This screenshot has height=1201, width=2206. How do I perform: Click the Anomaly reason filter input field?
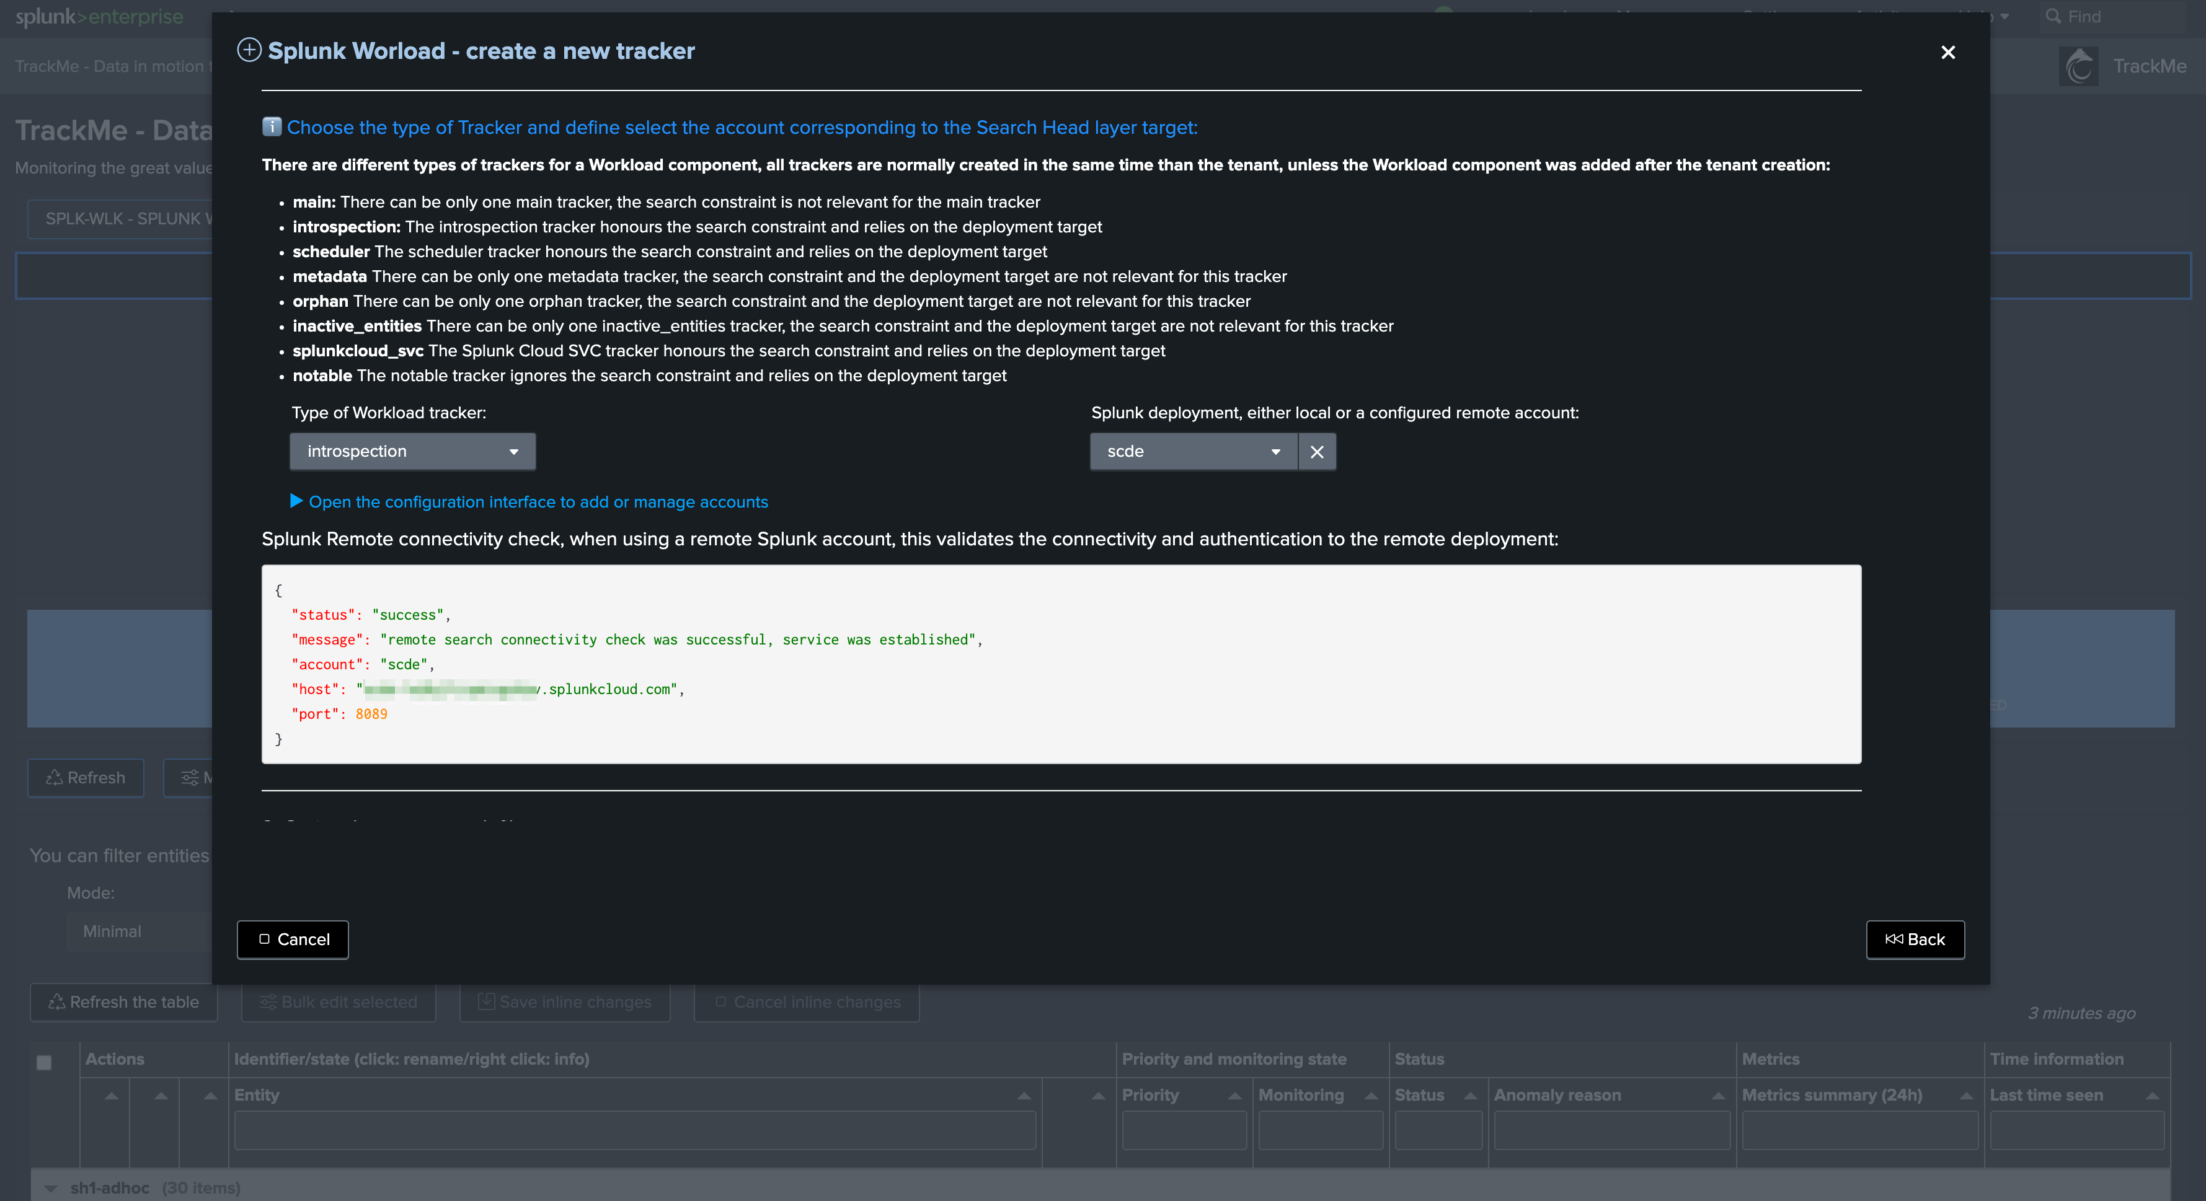point(1611,1130)
